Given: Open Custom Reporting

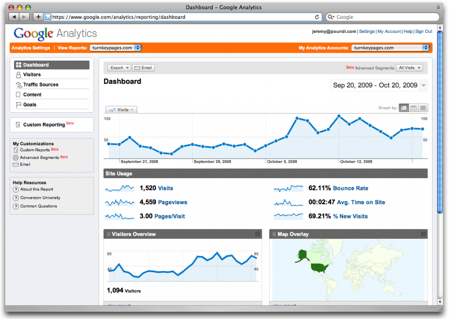Looking at the screenshot, I should [x=44, y=125].
